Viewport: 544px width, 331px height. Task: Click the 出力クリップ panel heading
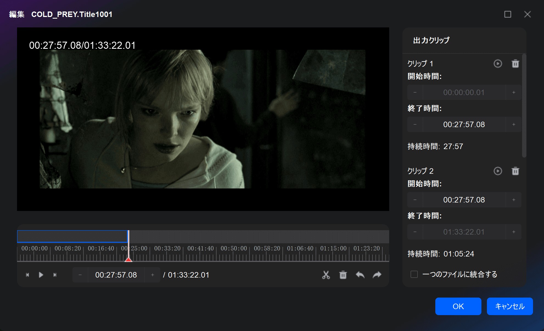(431, 40)
